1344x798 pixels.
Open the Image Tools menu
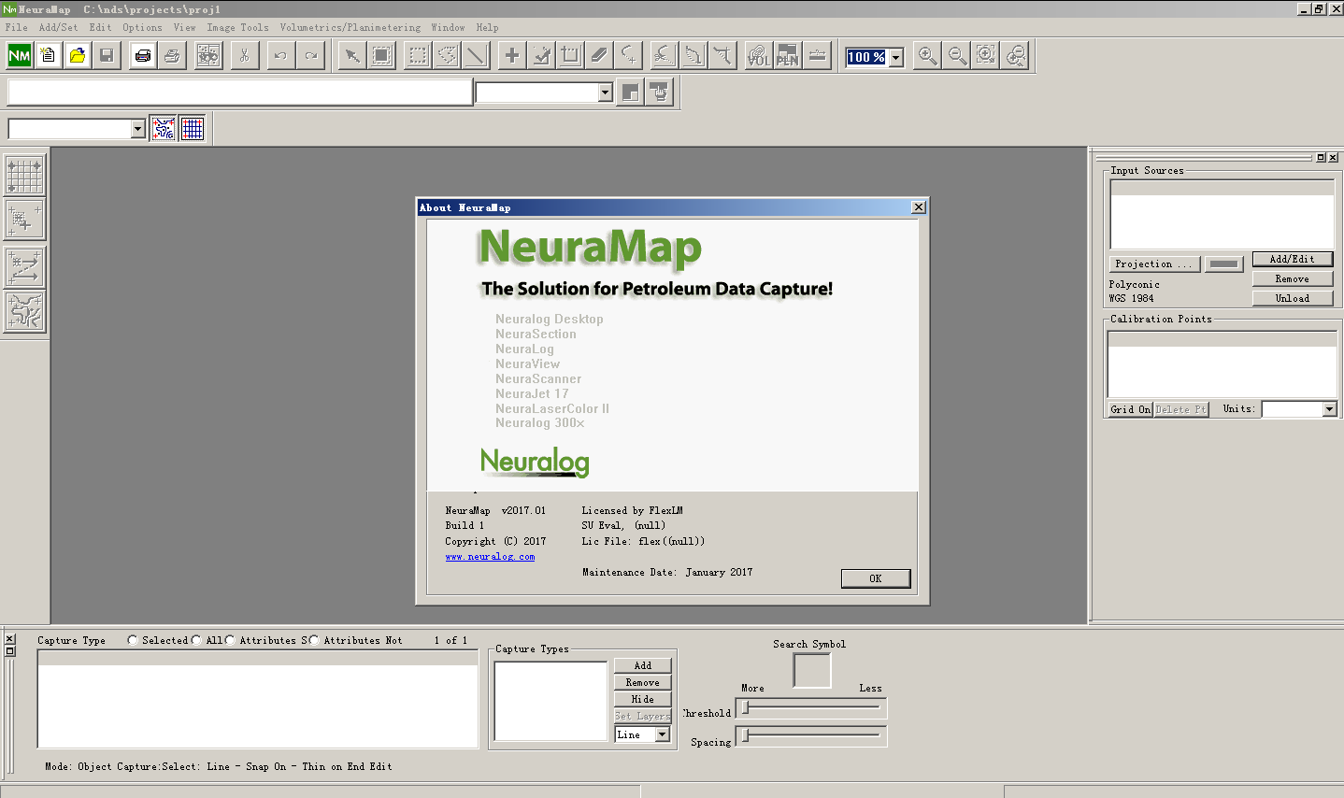(237, 27)
